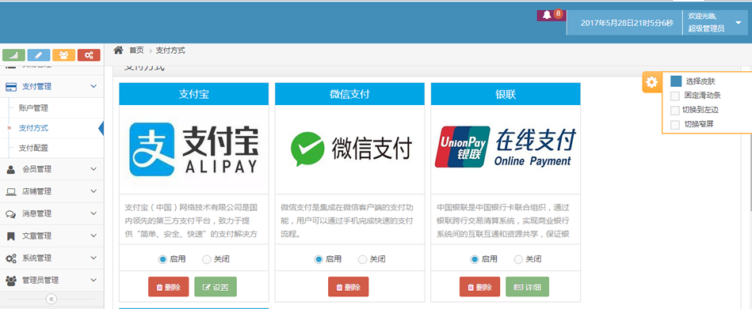The height and width of the screenshot is (309, 752).
Task: Open 支付方式 submenu item
Action: tap(33, 128)
